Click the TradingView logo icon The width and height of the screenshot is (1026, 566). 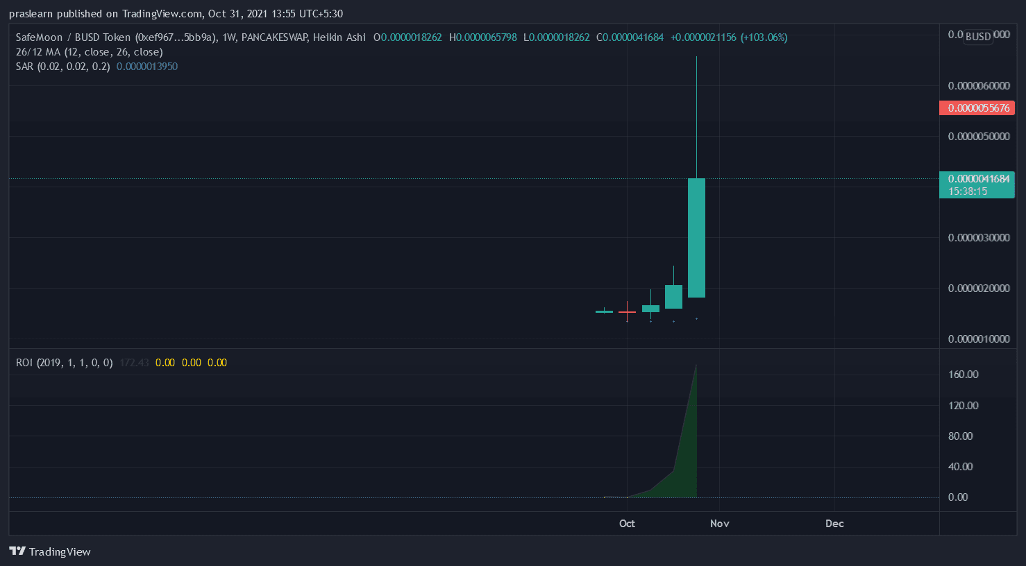click(x=17, y=551)
